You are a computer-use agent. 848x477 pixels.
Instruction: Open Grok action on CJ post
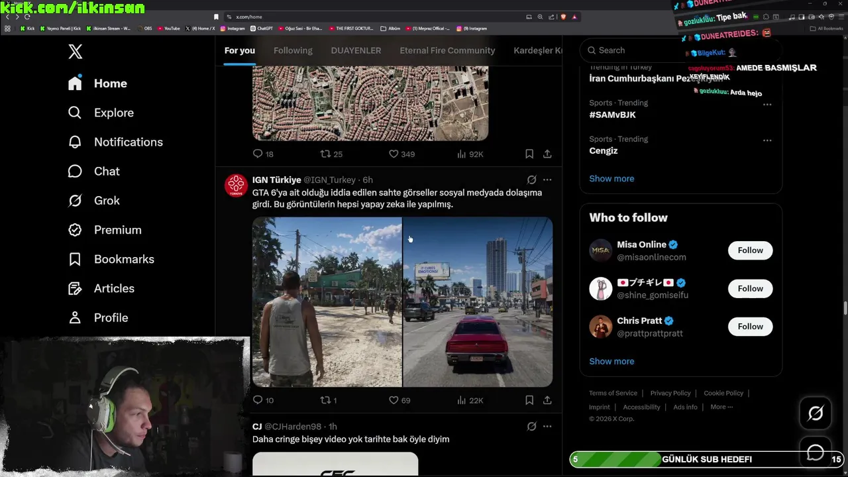point(531,427)
